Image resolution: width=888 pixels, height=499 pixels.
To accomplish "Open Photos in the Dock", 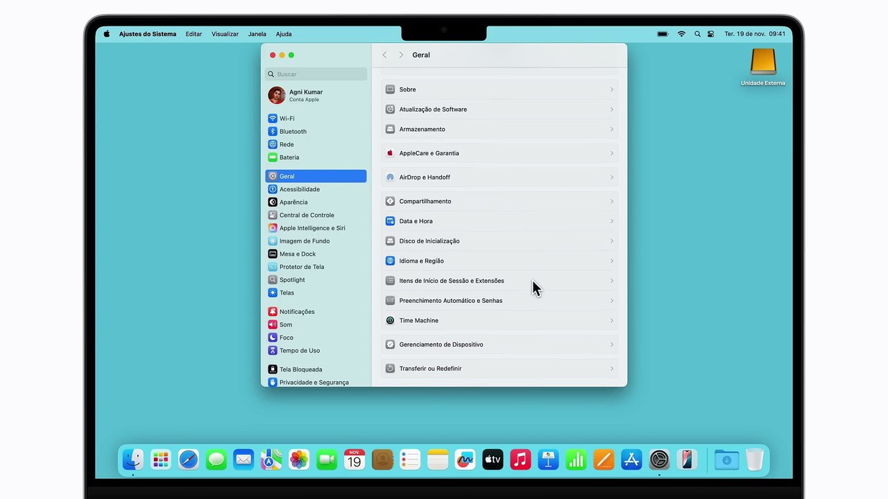I will 299,459.
